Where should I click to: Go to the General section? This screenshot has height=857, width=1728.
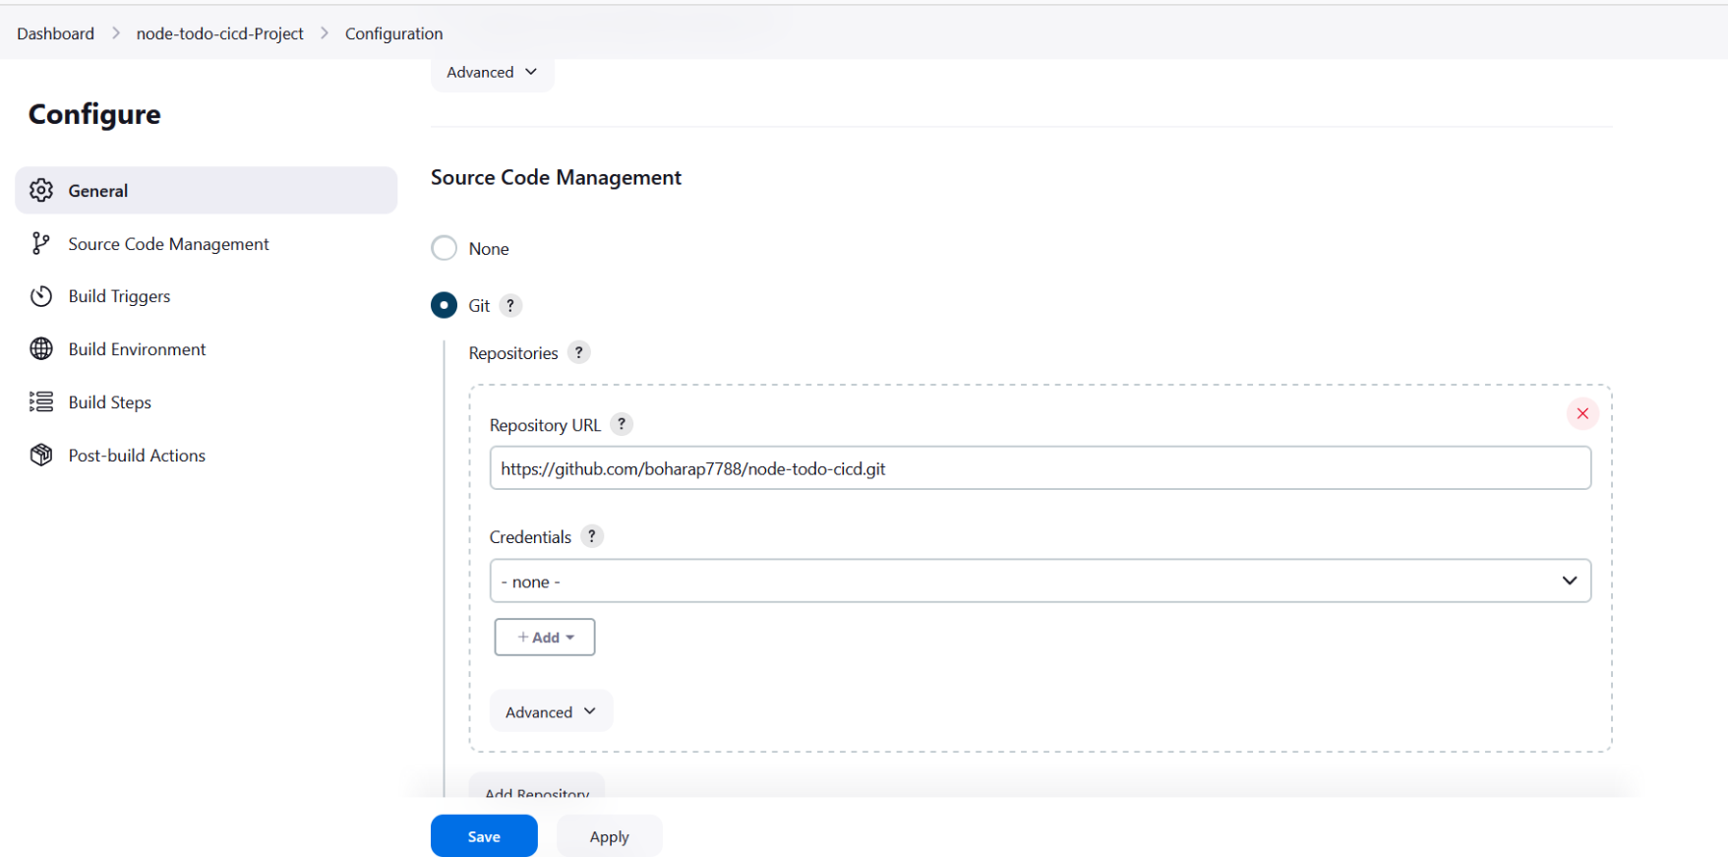click(207, 190)
